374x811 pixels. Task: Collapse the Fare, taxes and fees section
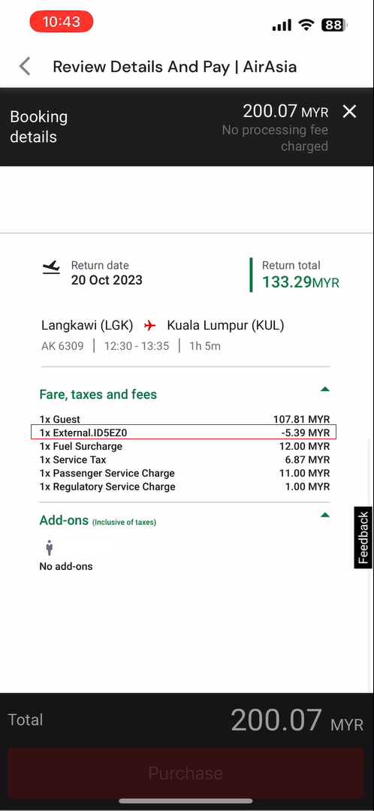coord(325,389)
